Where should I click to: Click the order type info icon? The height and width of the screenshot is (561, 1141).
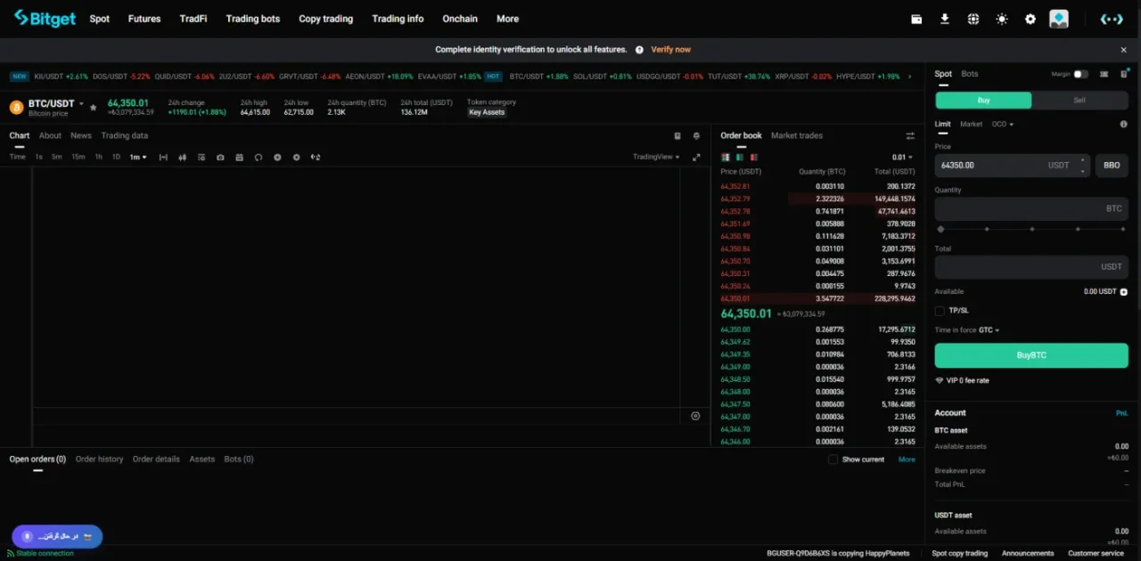point(1124,125)
